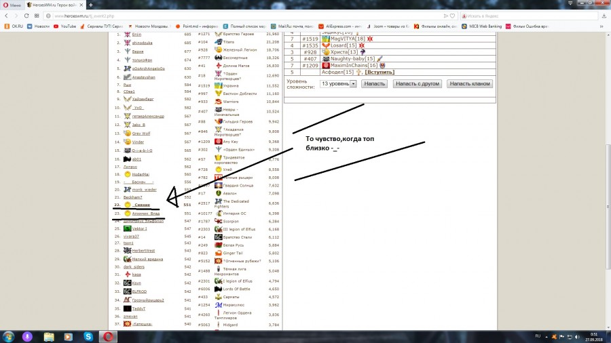Screen dimensions: 611x343
Task: Click the Windows Start orb
Action: click(8, 337)
